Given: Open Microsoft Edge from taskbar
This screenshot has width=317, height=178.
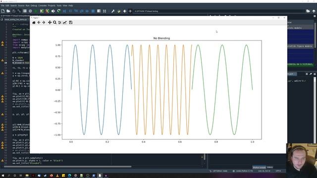Looking at the screenshot, I should point(69,176).
